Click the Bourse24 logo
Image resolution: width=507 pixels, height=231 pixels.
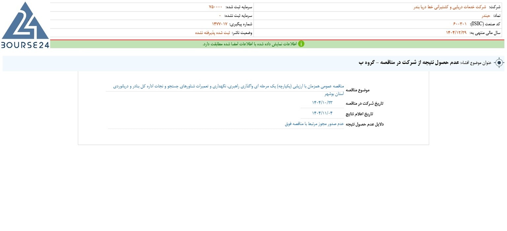tap(25, 25)
